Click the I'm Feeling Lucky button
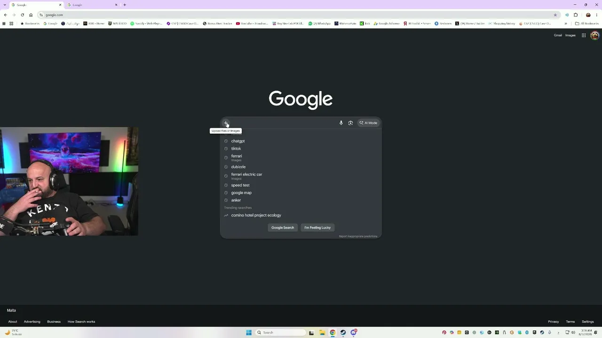 click(x=317, y=228)
